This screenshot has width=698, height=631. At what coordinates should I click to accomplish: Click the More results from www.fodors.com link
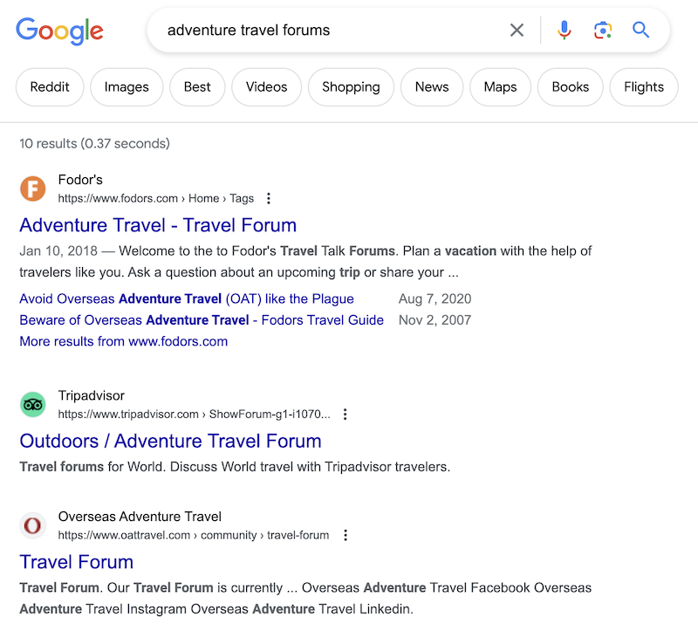click(125, 341)
